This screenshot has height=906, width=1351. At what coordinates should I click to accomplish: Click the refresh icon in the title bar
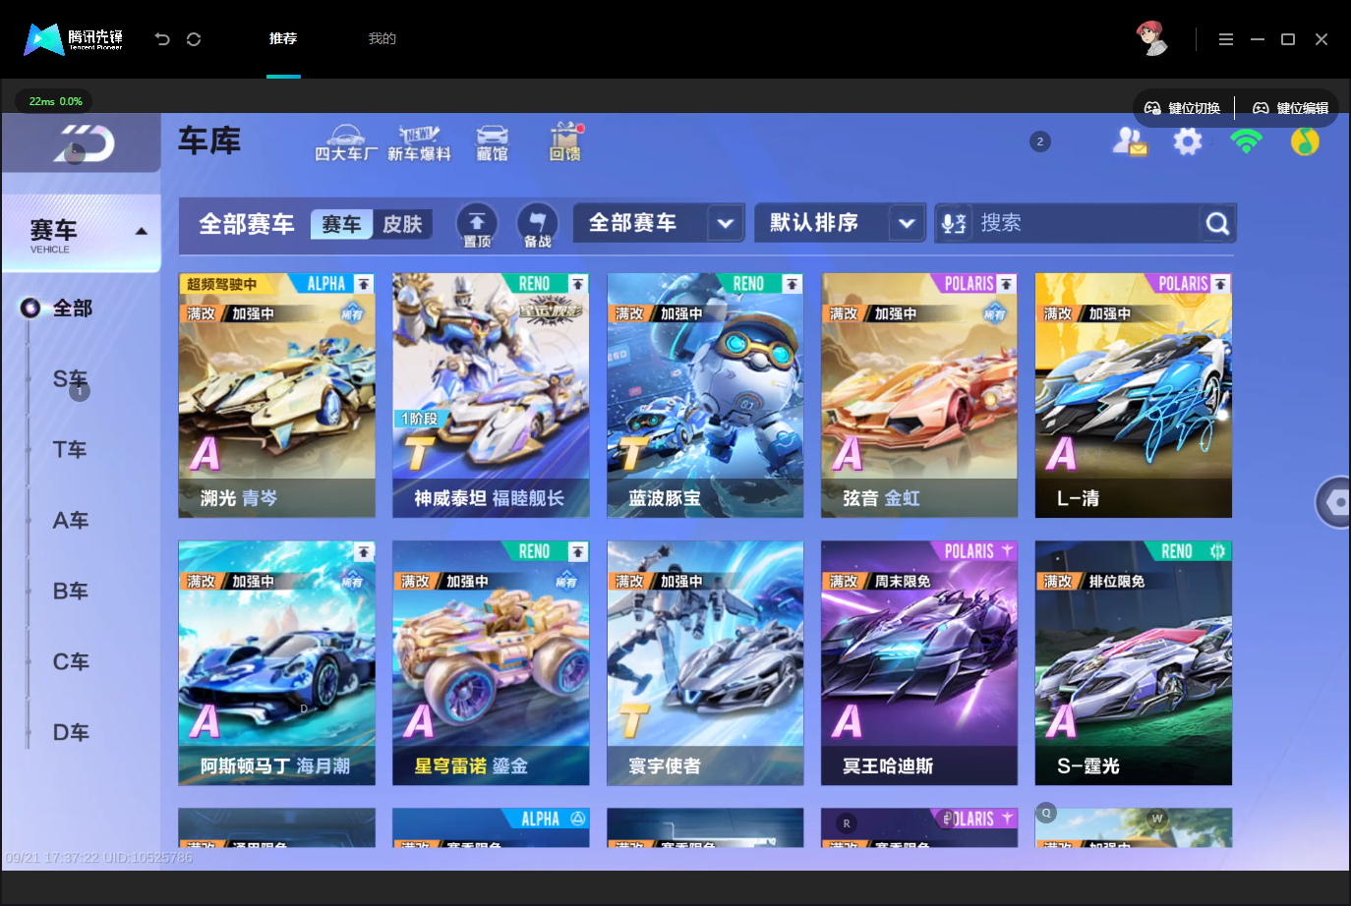pyautogui.click(x=194, y=39)
